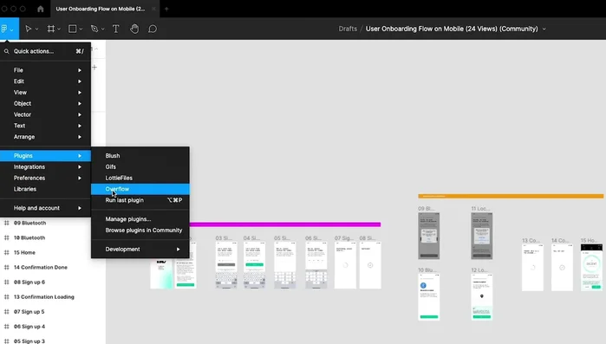Click the Quick actions search icon

(x=7, y=51)
